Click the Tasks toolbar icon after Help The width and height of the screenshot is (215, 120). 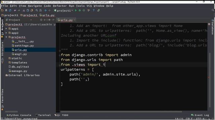pos(98,10)
